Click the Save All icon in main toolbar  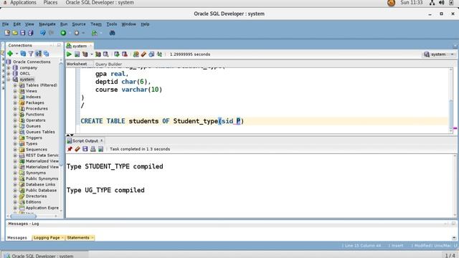pos(30,33)
